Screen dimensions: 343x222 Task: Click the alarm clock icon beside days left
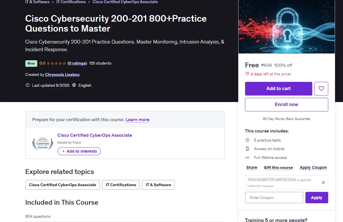click(x=247, y=74)
